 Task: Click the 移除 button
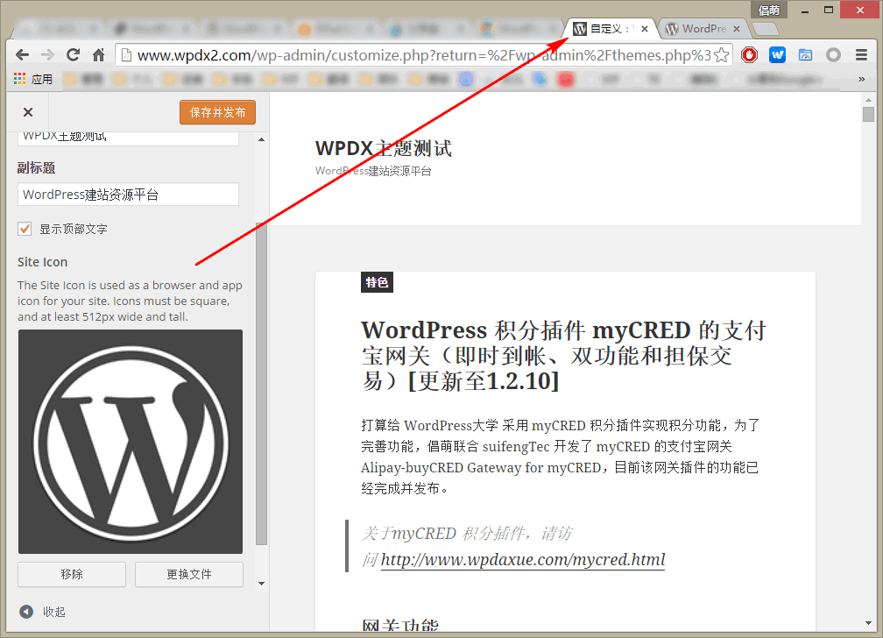[x=72, y=574]
